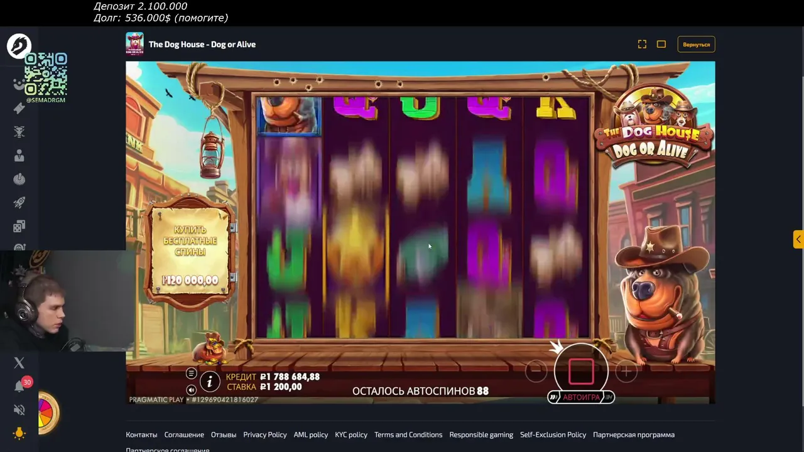Click the Осталось автоспинов 88 text
Viewport: 804px width, 452px height.
[x=420, y=391]
